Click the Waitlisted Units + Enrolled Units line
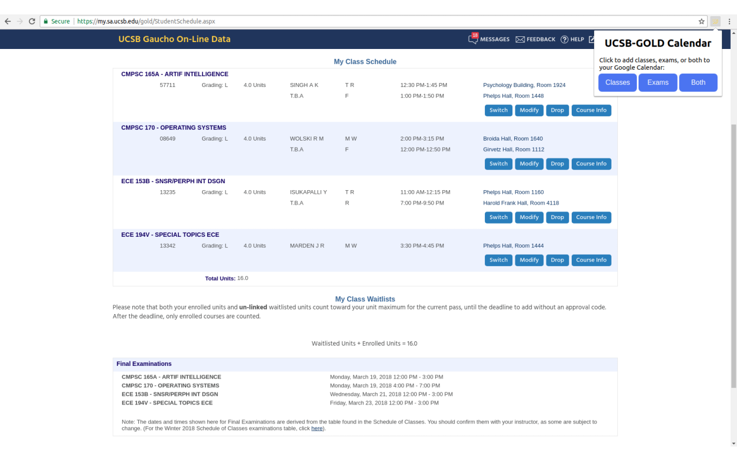737x461 pixels. (x=364, y=343)
